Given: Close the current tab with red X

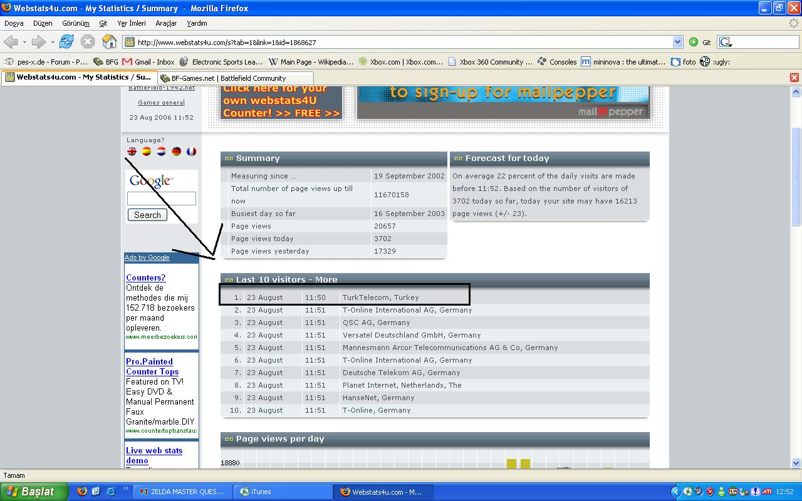Looking at the screenshot, I should pos(794,78).
